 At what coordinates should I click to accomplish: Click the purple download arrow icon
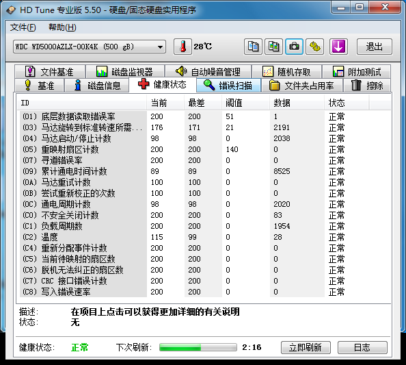click(338, 47)
